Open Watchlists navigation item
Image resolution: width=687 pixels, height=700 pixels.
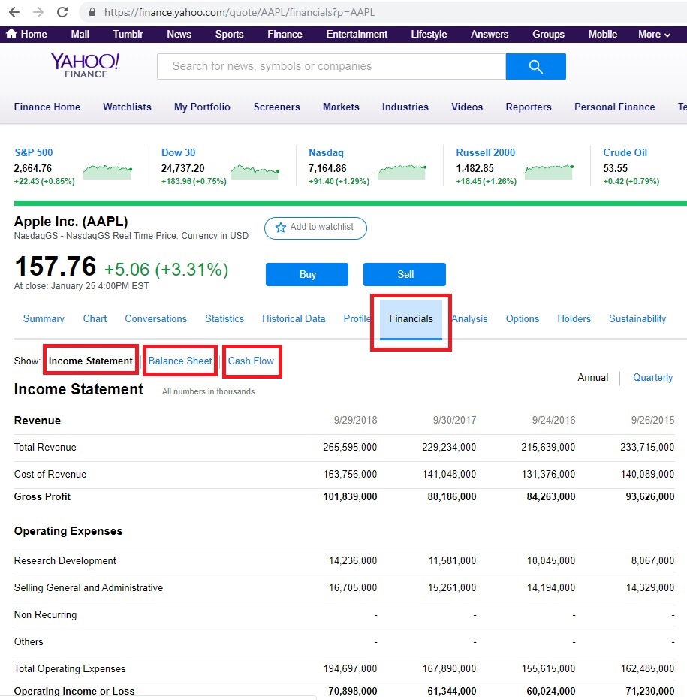[x=127, y=107]
